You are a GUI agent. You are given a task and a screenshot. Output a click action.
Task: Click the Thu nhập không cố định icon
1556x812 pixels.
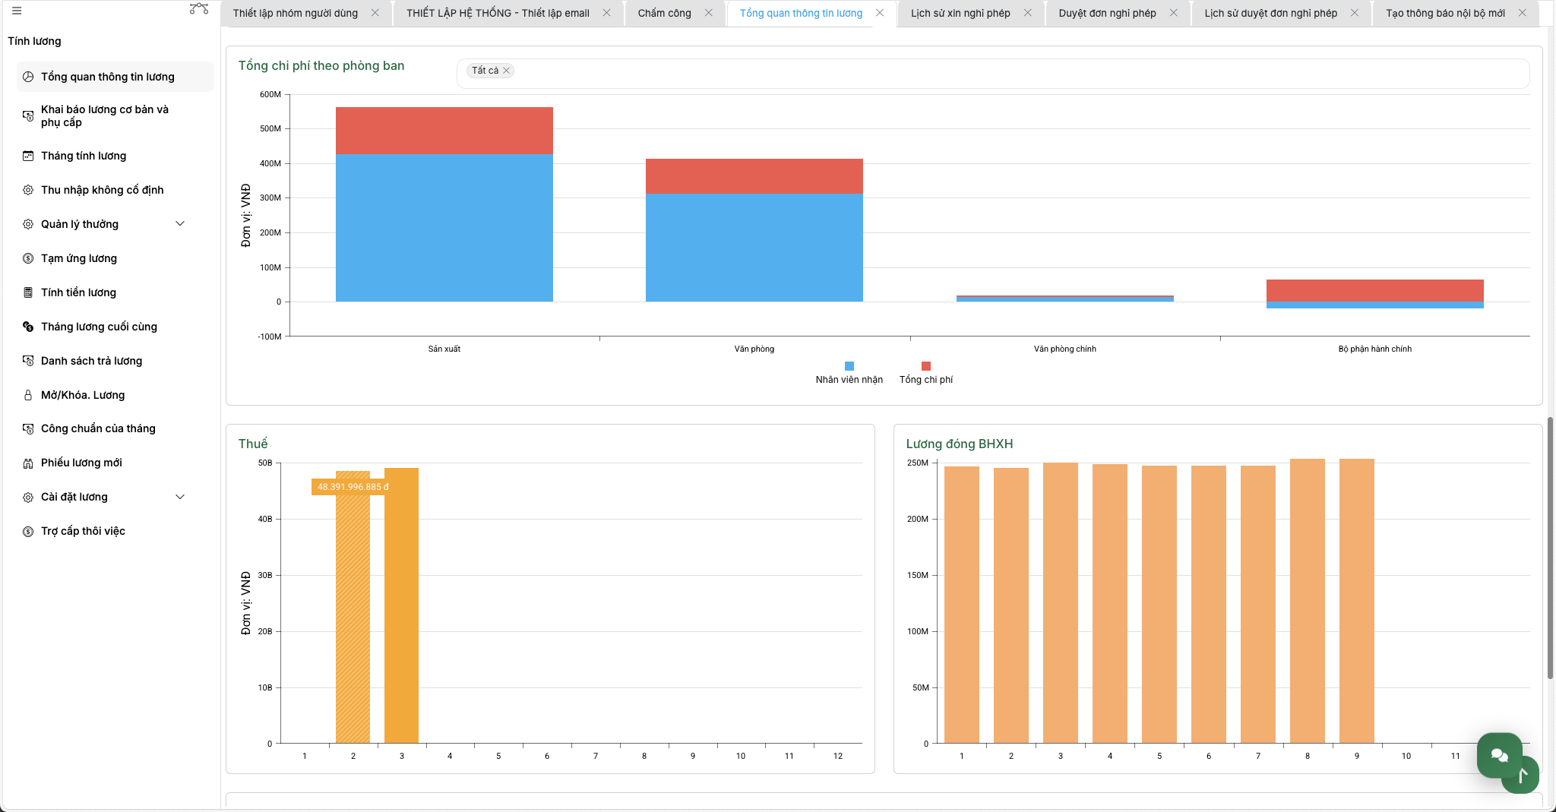coord(28,190)
